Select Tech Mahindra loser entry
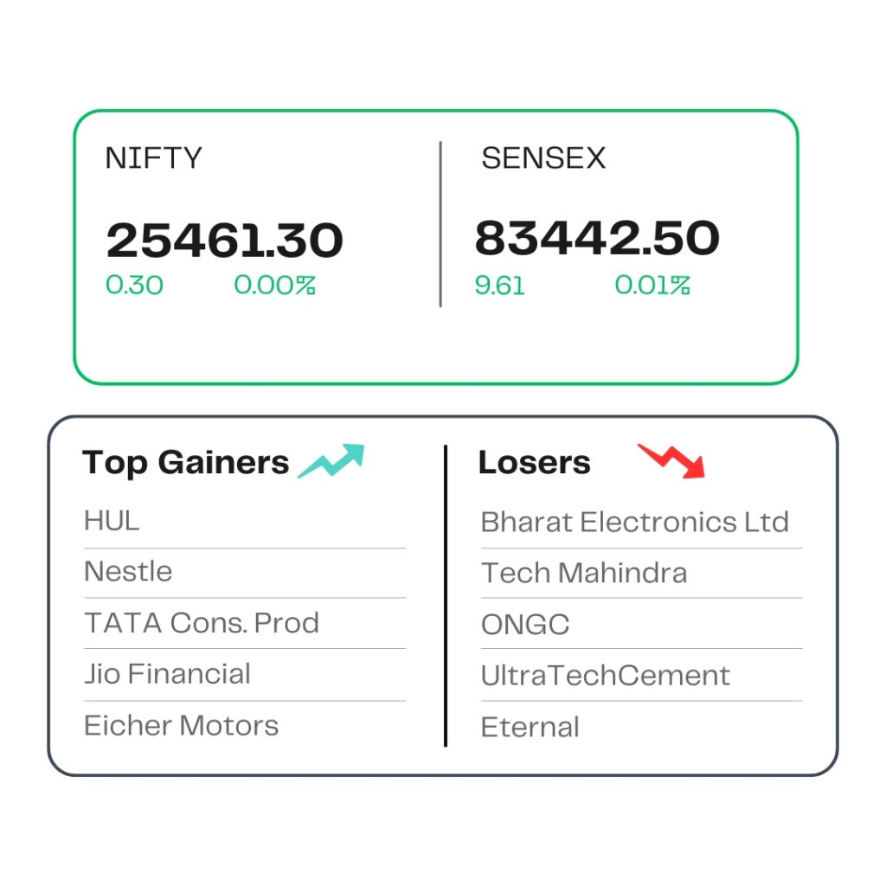Screen dimensions: 886x886 tap(584, 573)
